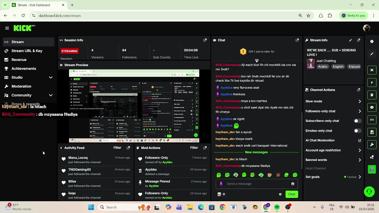Click TNGGaming40 in Activity Feed

(x=79, y=170)
